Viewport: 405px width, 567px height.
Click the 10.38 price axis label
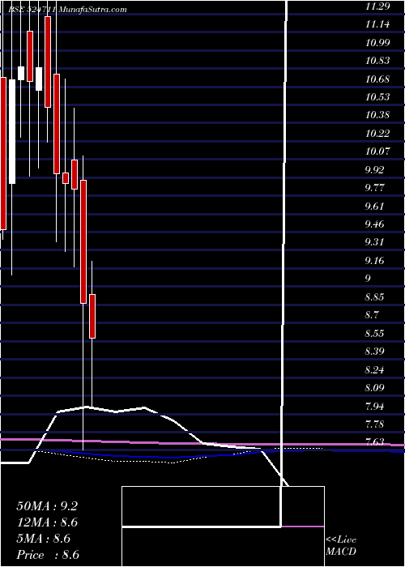[377, 115]
